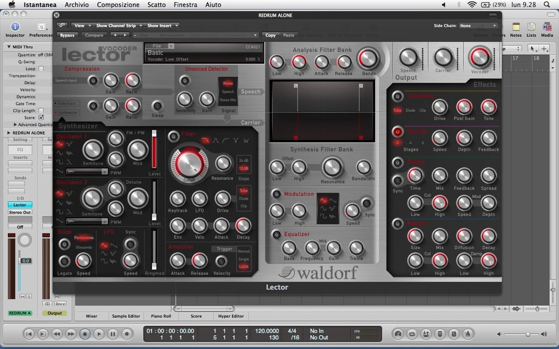Toggle the Chorus effect power button
The image size is (559, 349).
(x=397, y=132)
